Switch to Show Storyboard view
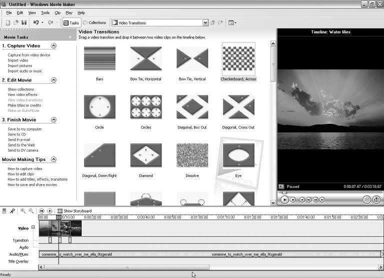 [74, 211]
